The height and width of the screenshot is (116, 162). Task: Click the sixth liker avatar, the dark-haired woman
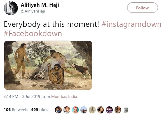(x=101, y=110)
